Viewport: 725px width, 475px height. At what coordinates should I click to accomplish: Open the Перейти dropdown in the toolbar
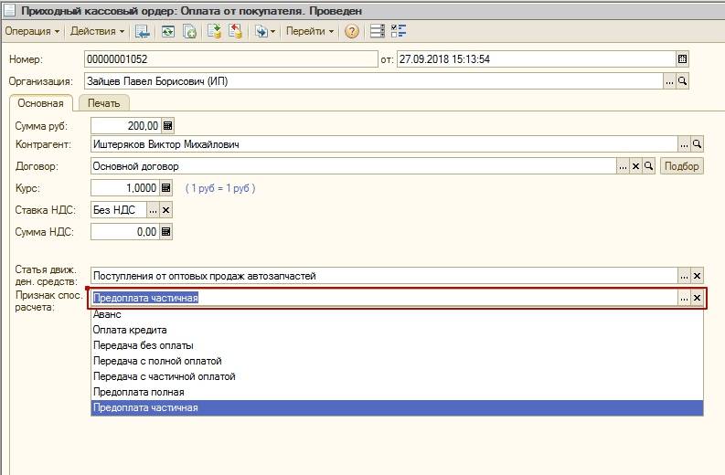pos(309,31)
